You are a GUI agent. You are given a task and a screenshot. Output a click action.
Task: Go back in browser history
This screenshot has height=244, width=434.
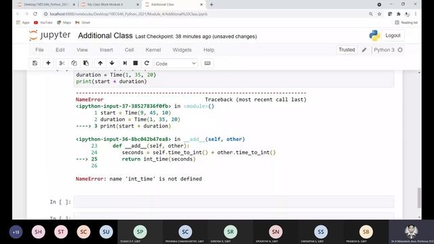tap(18, 14)
